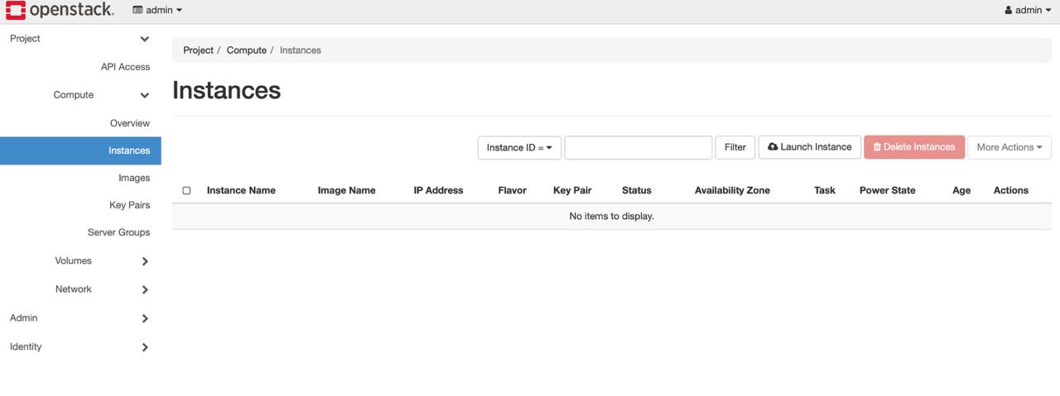Open the More Actions dropdown

pyautogui.click(x=1009, y=148)
